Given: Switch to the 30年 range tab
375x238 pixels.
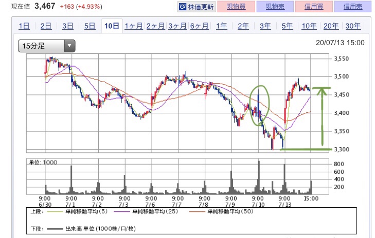Looking at the screenshot, I should 353,26.
